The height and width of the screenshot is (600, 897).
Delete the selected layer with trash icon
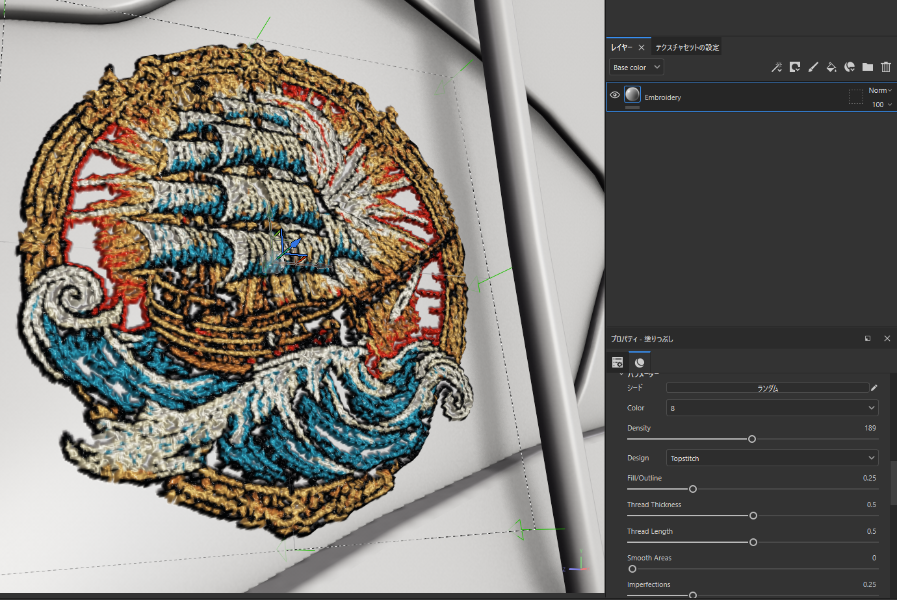point(886,67)
